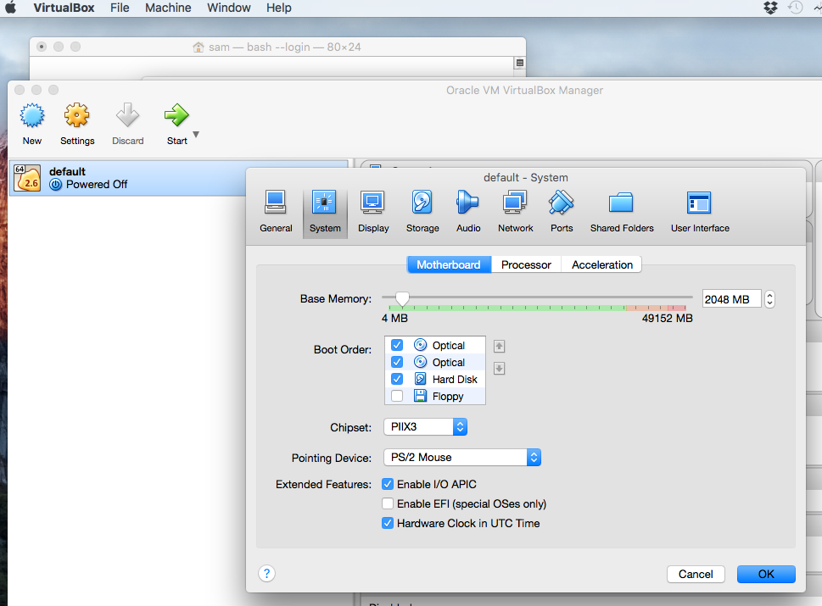Click the Base Memory stepper arrows
The height and width of the screenshot is (606, 822).
pyautogui.click(x=769, y=299)
